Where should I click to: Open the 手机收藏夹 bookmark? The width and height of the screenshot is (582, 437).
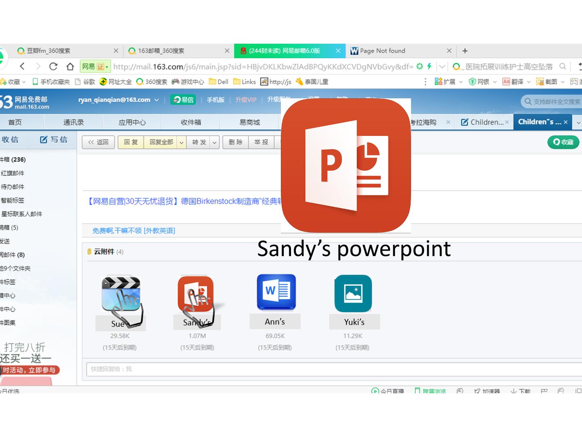(51, 82)
